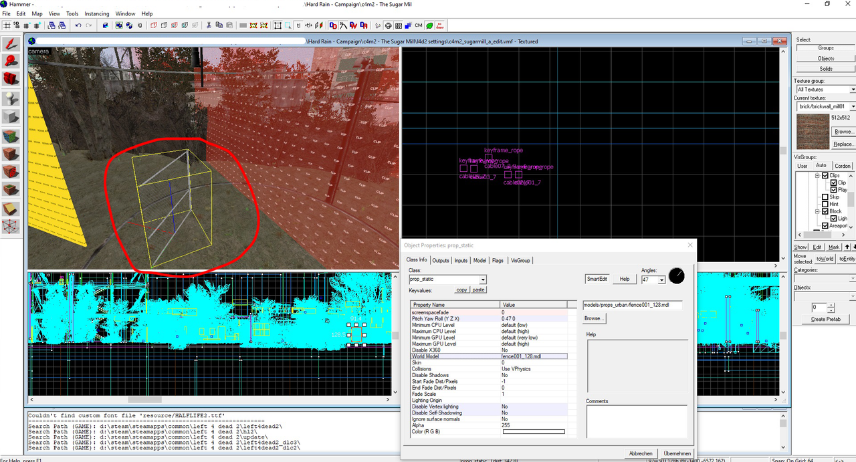The width and height of the screenshot is (856, 462).
Task: Click the smaller grid toolbar icon
Action: (x=27, y=25)
